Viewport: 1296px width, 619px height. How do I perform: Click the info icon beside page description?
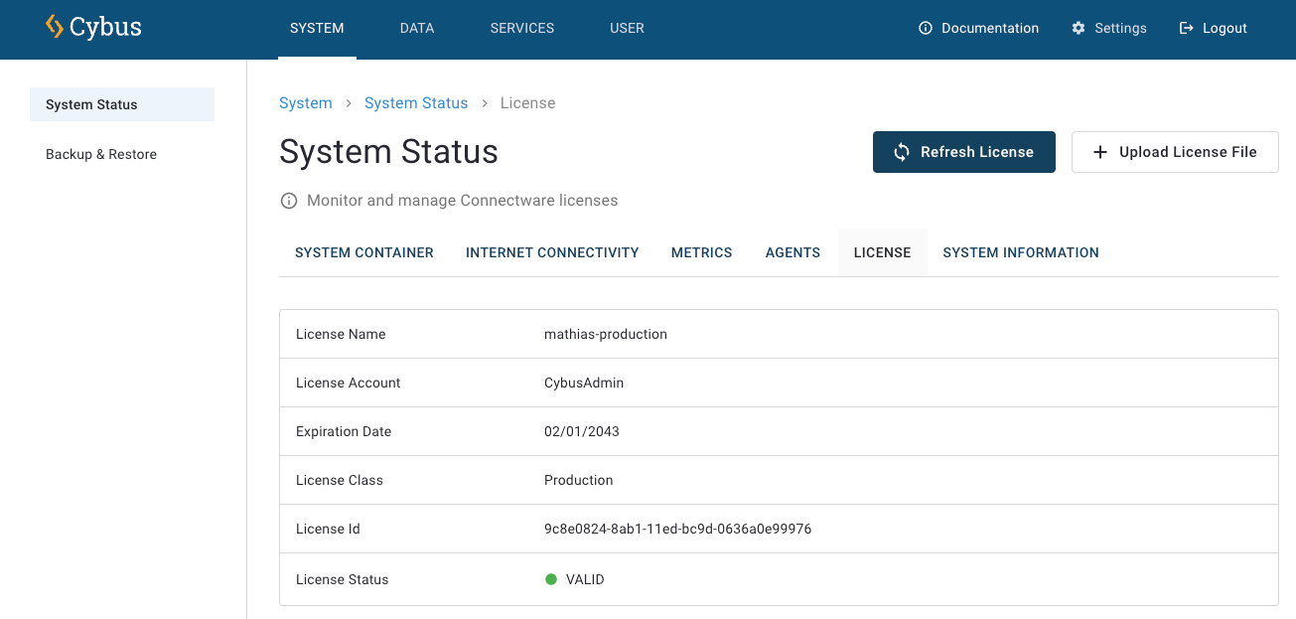click(289, 201)
